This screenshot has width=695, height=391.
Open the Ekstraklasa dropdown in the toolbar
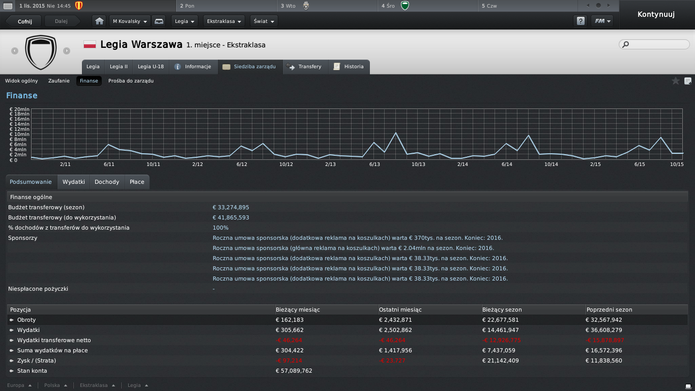[x=224, y=21]
